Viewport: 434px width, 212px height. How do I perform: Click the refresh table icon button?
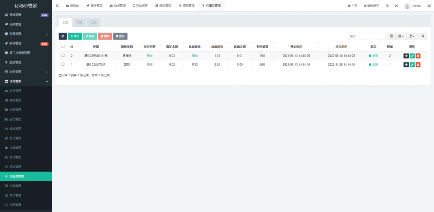63,36
